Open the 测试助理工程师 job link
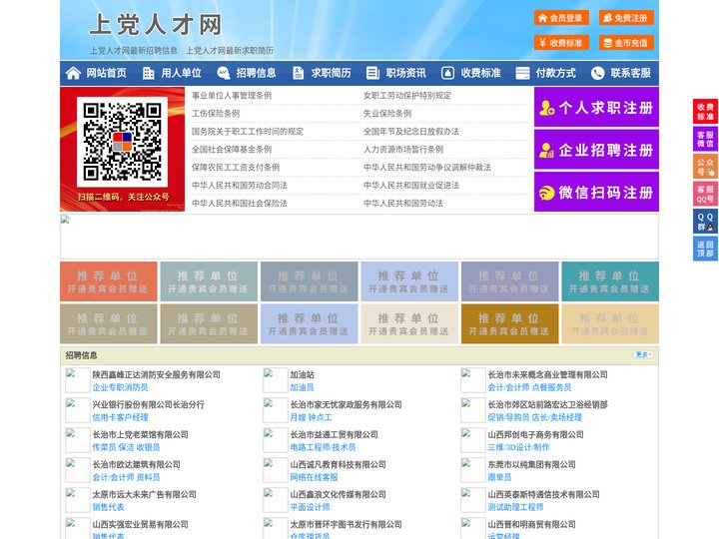Screen dimensions: 719x539 (515, 507)
